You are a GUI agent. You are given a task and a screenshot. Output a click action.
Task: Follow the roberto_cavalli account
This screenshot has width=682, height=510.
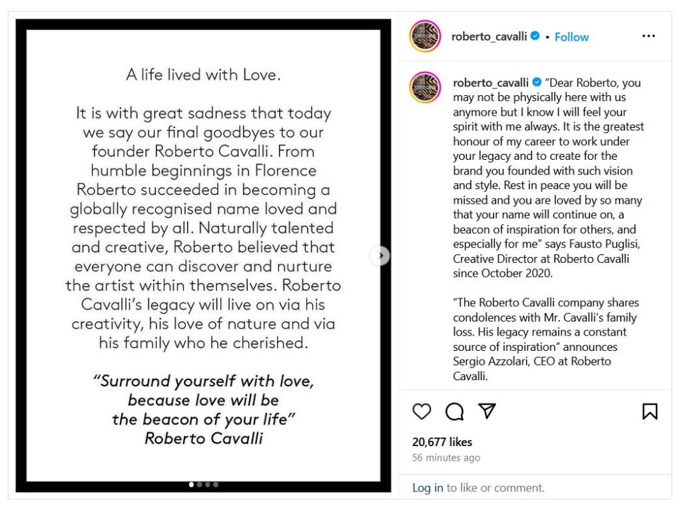[x=571, y=37]
